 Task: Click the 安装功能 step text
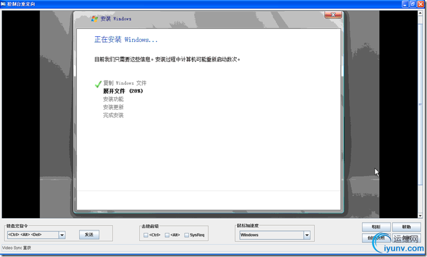114,99
